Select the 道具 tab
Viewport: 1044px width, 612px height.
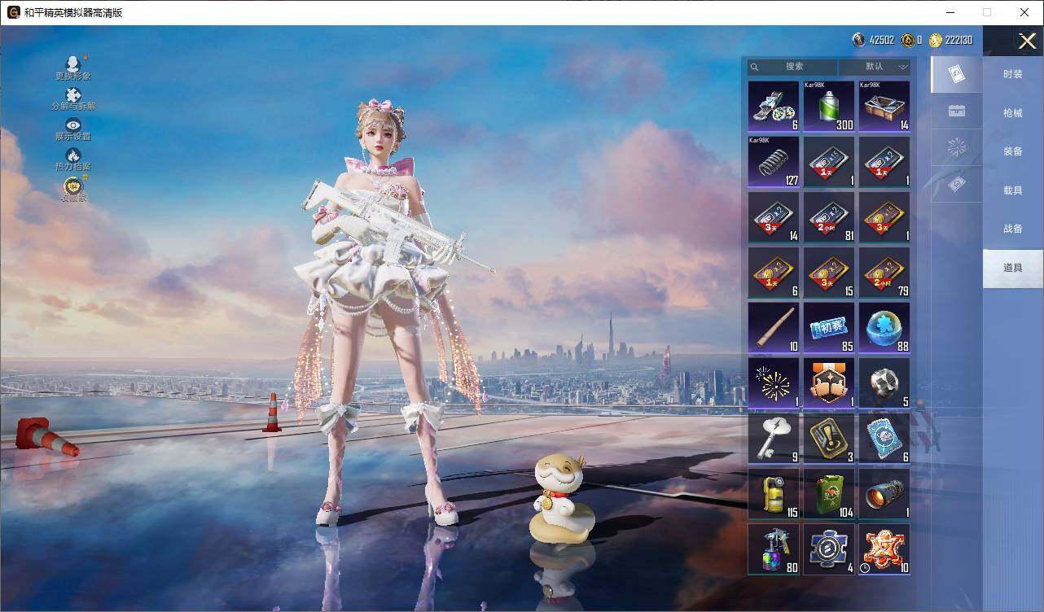point(1013,268)
